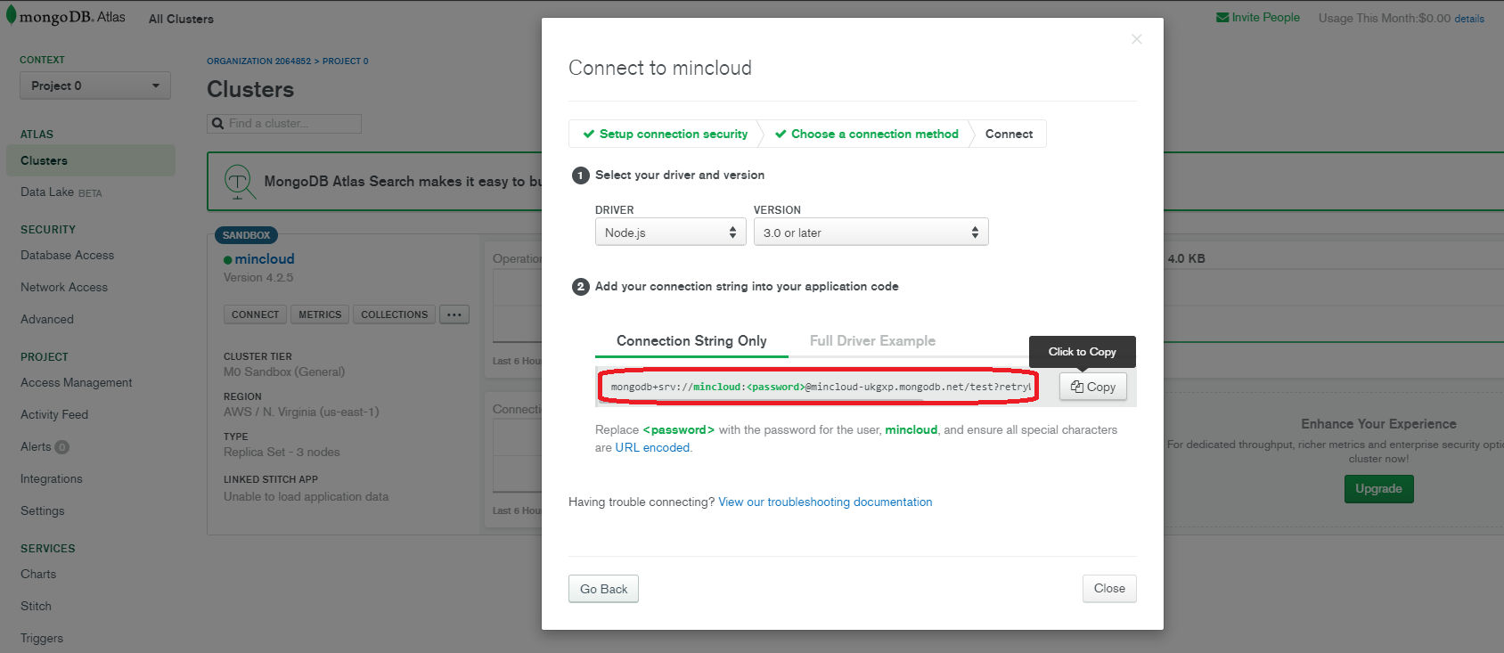Click PROJECT 0 breadcrumb
Viewport: 1504px width, 653px height.
coord(346,61)
